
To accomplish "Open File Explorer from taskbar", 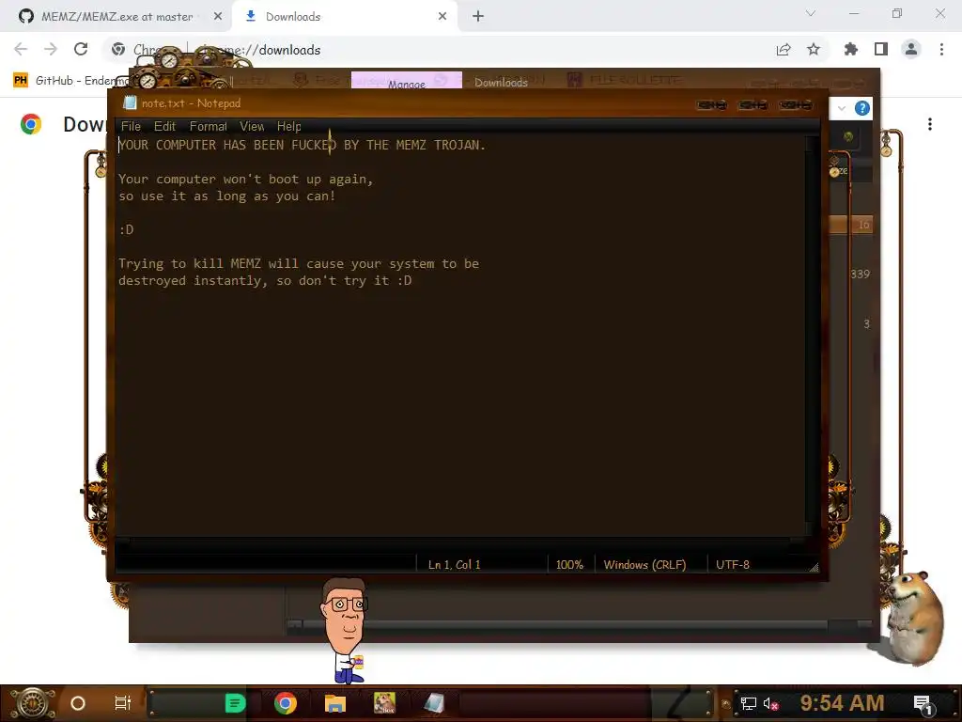I will [335, 703].
